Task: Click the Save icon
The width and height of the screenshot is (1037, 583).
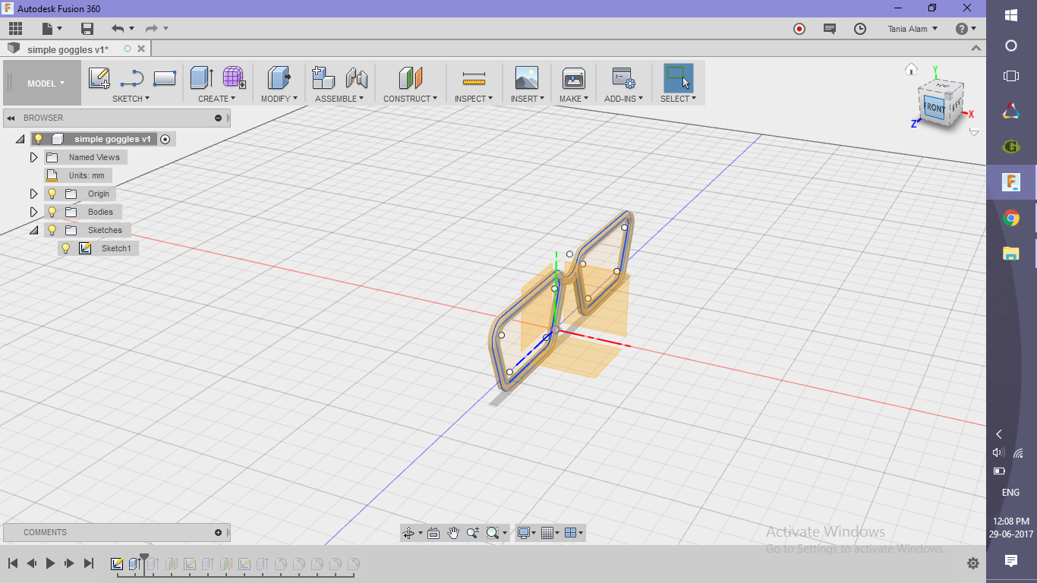Action: [x=87, y=29]
